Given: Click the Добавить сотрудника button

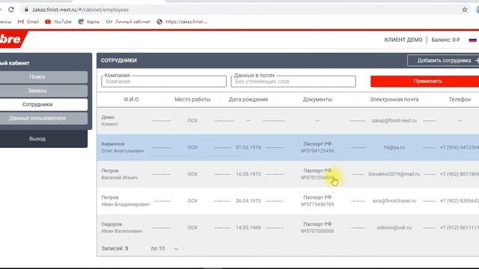Looking at the screenshot, I should pyautogui.click(x=443, y=61).
